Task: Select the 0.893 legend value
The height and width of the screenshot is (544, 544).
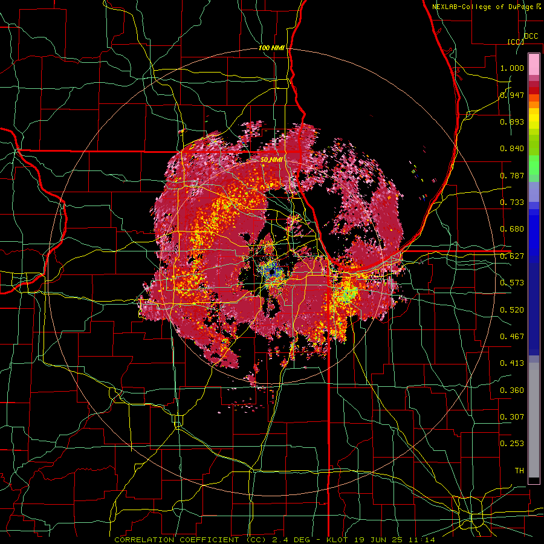Action: pyautogui.click(x=512, y=121)
